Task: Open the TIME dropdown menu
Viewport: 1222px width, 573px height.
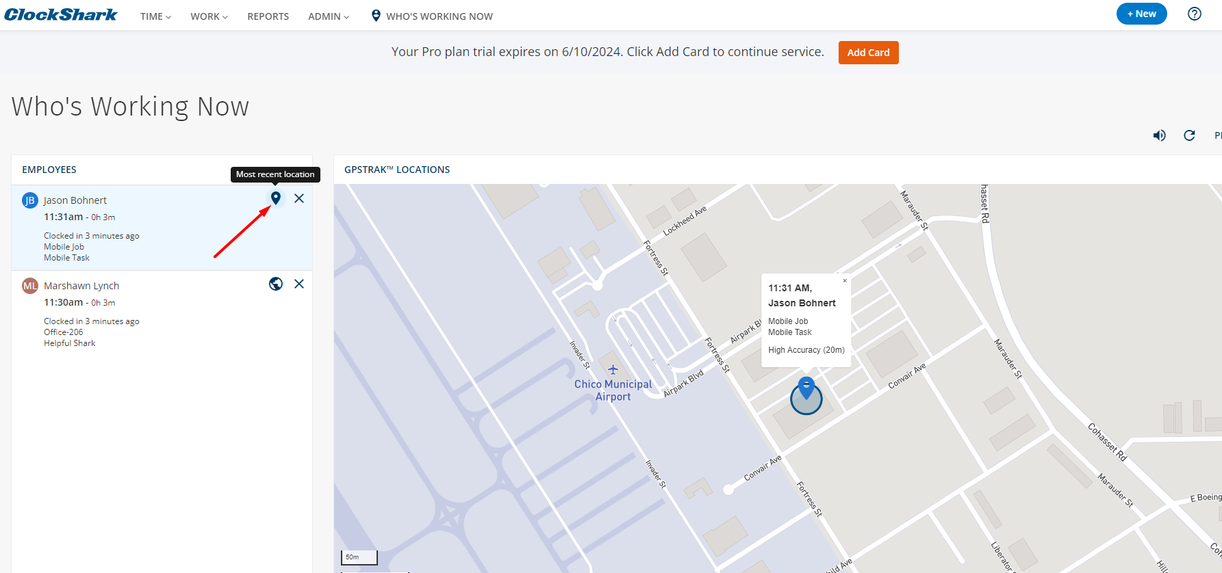Action: [155, 16]
